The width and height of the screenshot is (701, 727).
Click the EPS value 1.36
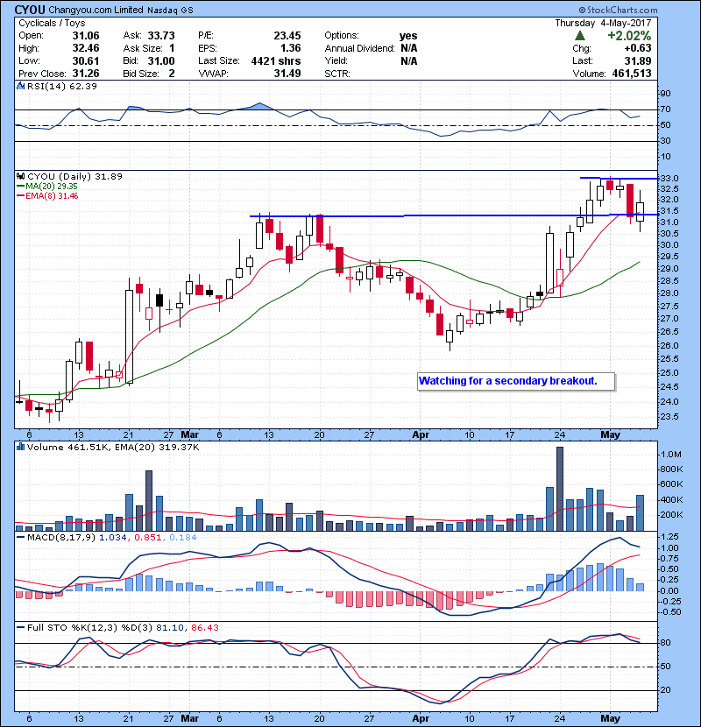pos(290,48)
